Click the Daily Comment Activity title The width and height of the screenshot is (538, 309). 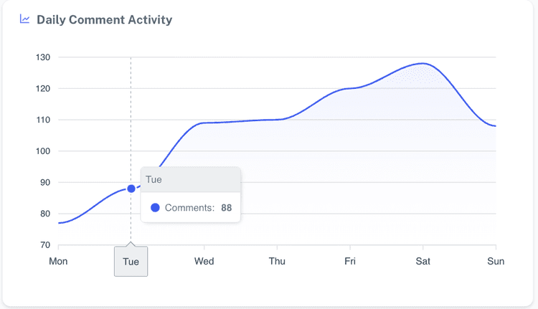pos(104,20)
